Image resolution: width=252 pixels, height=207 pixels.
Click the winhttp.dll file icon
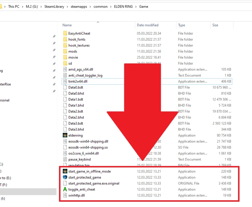(x=65, y=195)
